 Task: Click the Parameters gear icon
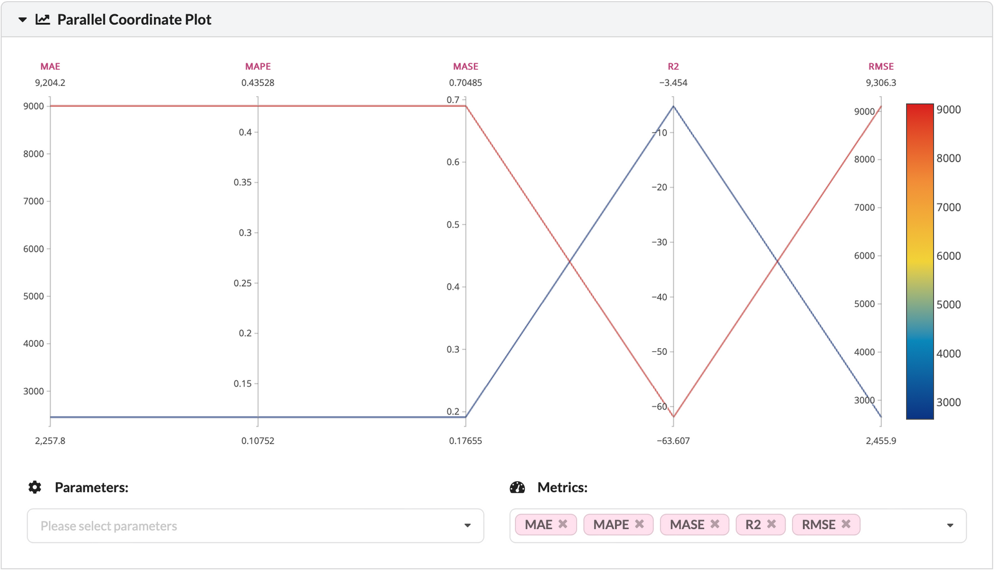tap(35, 487)
